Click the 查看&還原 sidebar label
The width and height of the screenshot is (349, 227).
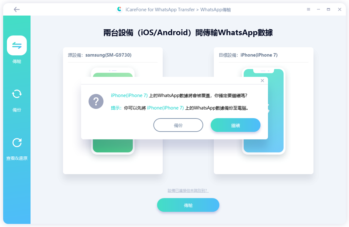(x=17, y=158)
